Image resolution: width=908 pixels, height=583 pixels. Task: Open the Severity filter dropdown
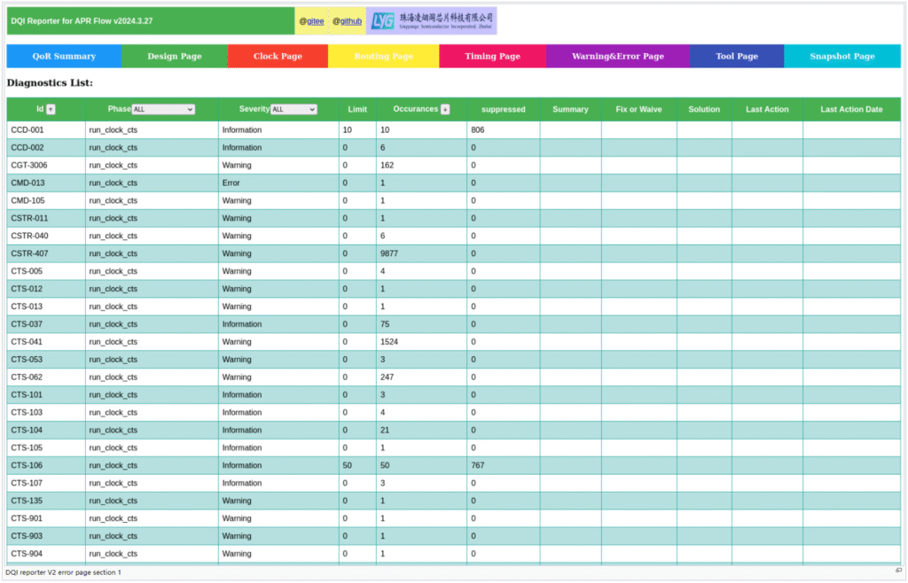(294, 109)
